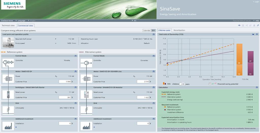Viewport: 260px width, 133px height.
Task: Click the split compare view icon
Action: (239, 25)
